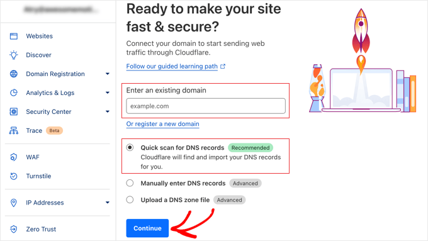
Task: Click the green Recommended badge
Action: [x=251, y=148]
